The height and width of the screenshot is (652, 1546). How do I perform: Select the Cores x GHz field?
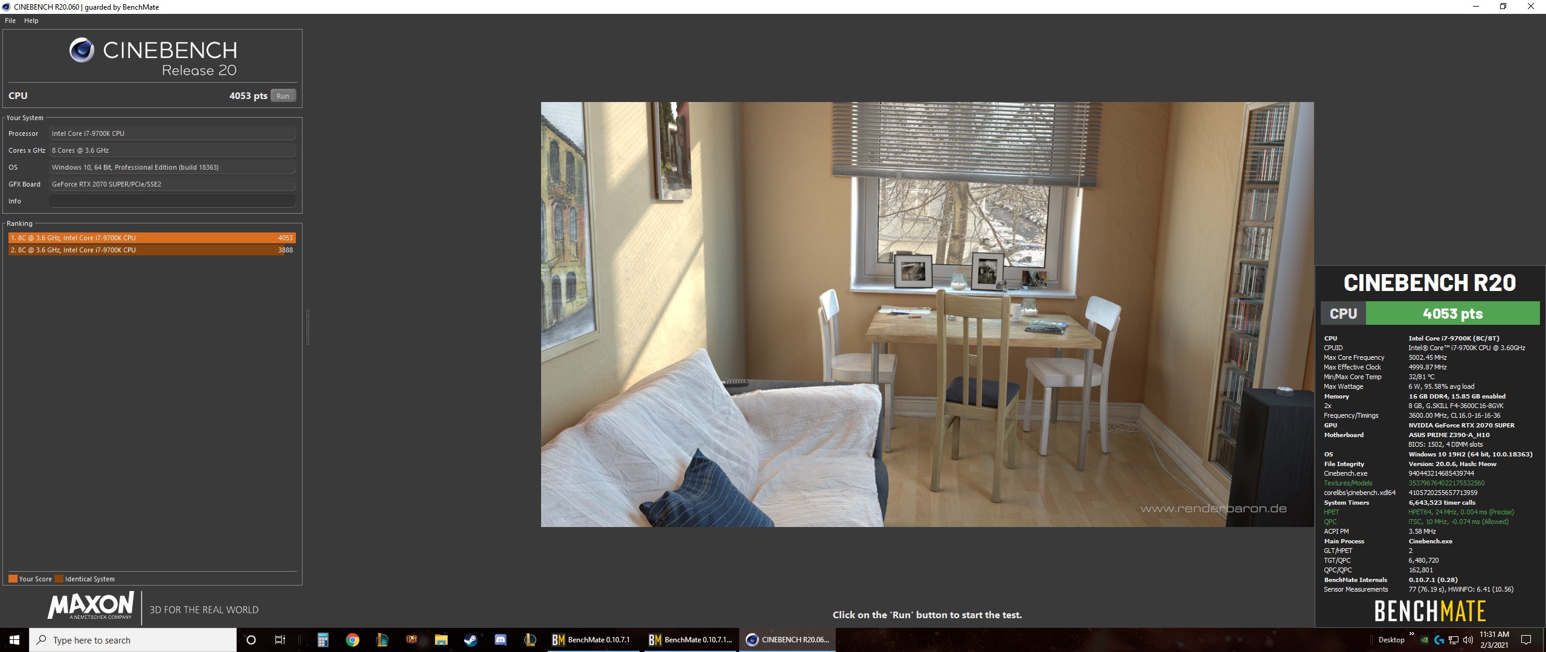[172, 150]
